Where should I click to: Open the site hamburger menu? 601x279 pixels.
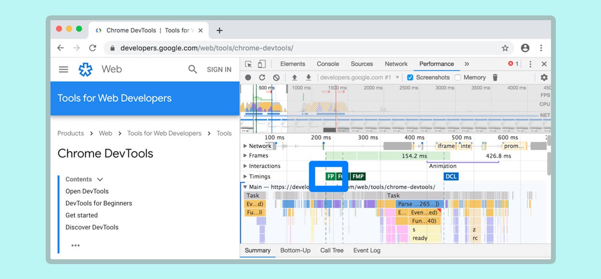[x=63, y=69]
